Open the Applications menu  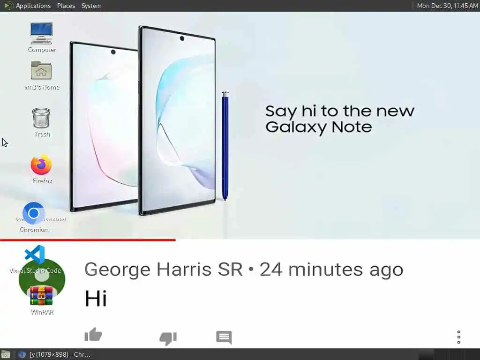point(33,6)
